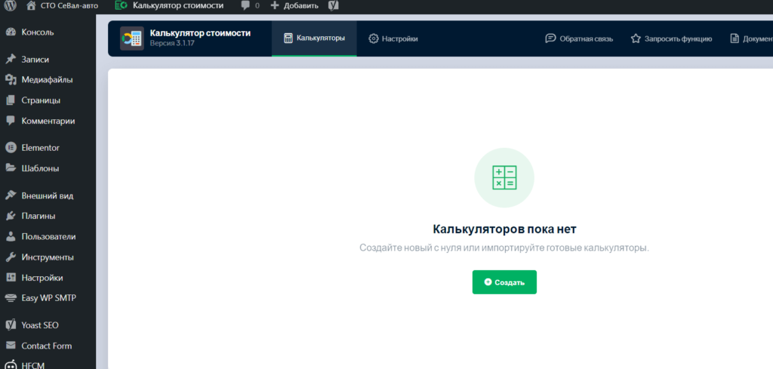Screen dimensions: 773x369
Task: Click the Добавить new content menu
Action: coord(294,6)
